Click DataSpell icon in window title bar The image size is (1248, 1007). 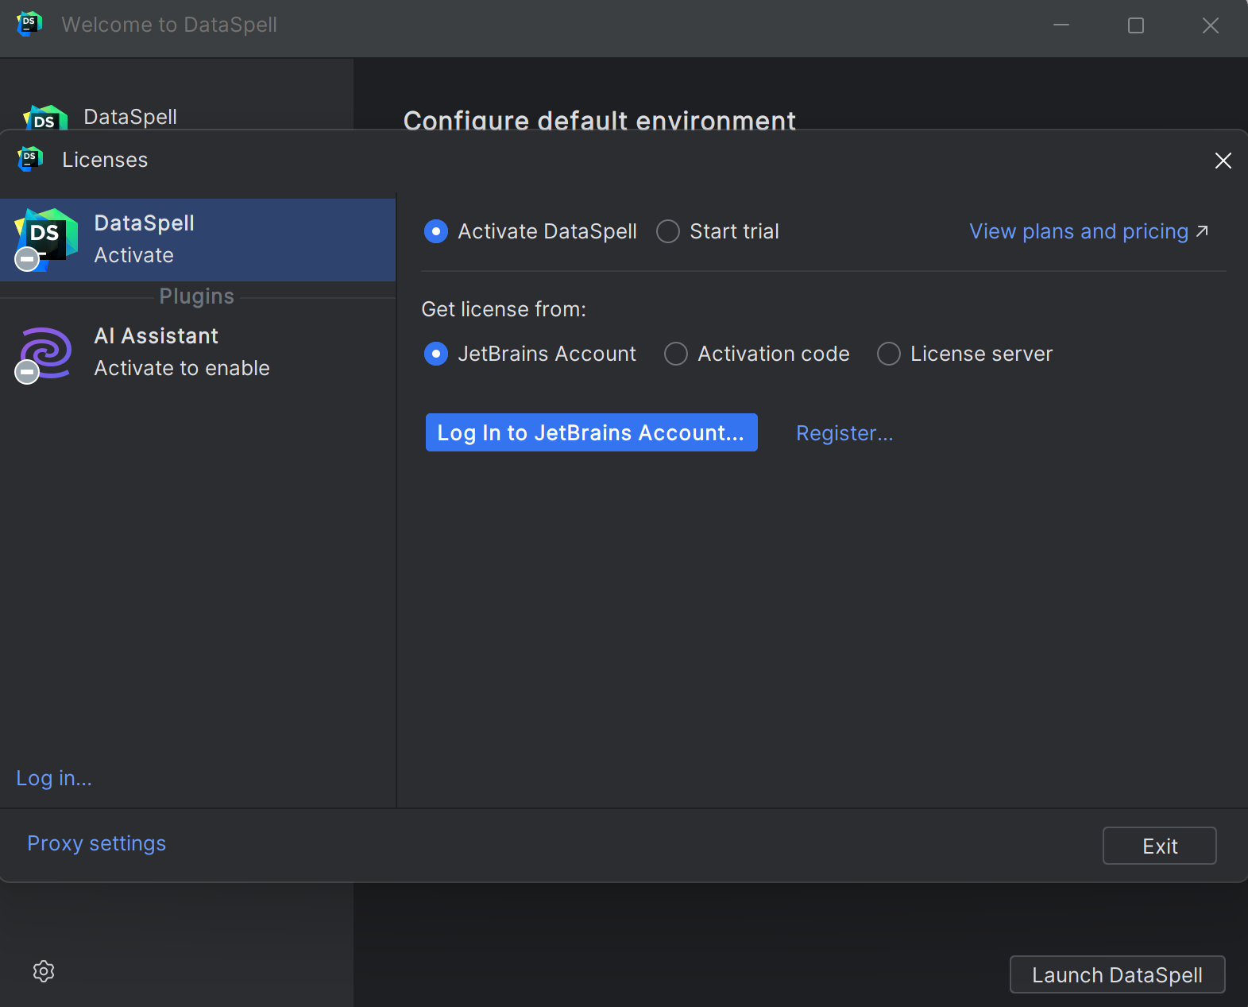(x=29, y=24)
